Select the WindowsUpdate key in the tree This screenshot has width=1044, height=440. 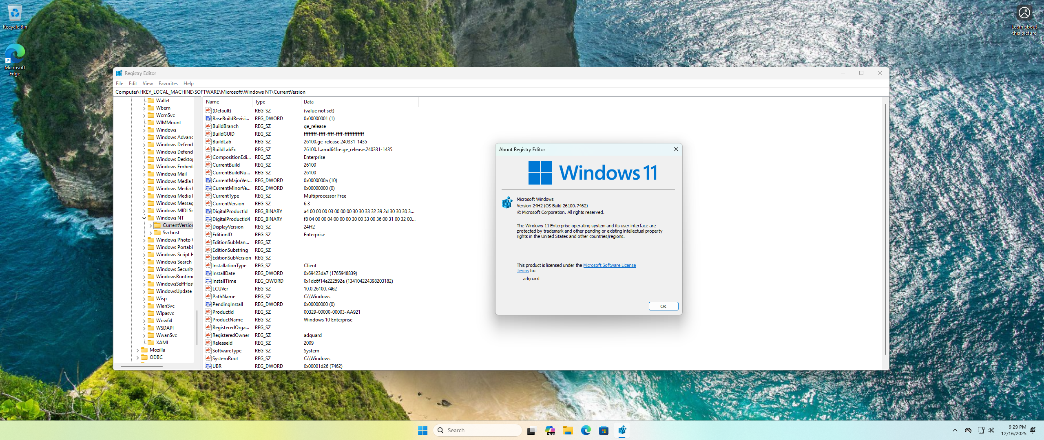coord(174,291)
